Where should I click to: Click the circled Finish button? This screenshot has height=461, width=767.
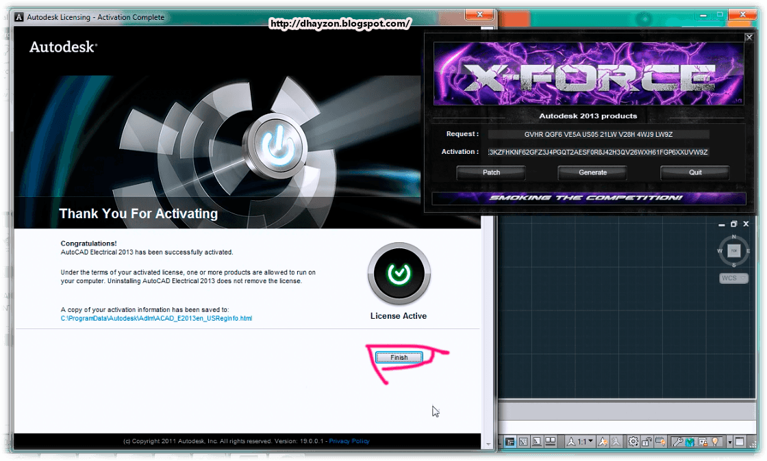[x=398, y=356]
